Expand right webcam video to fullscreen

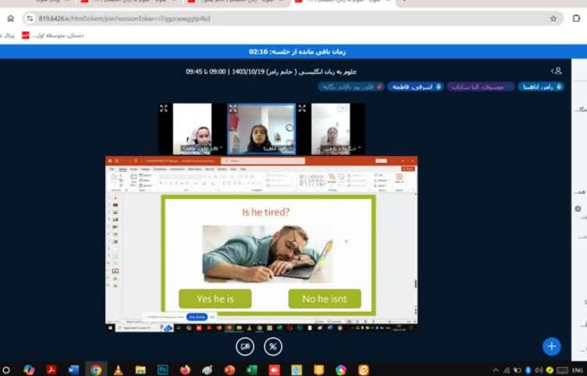[x=302, y=109]
